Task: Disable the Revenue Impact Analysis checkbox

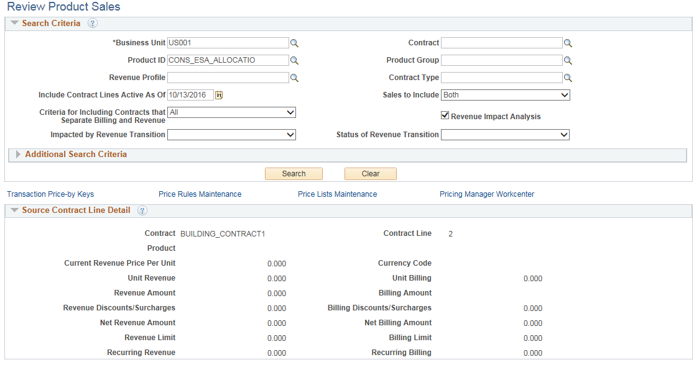Action: coord(445,115)
